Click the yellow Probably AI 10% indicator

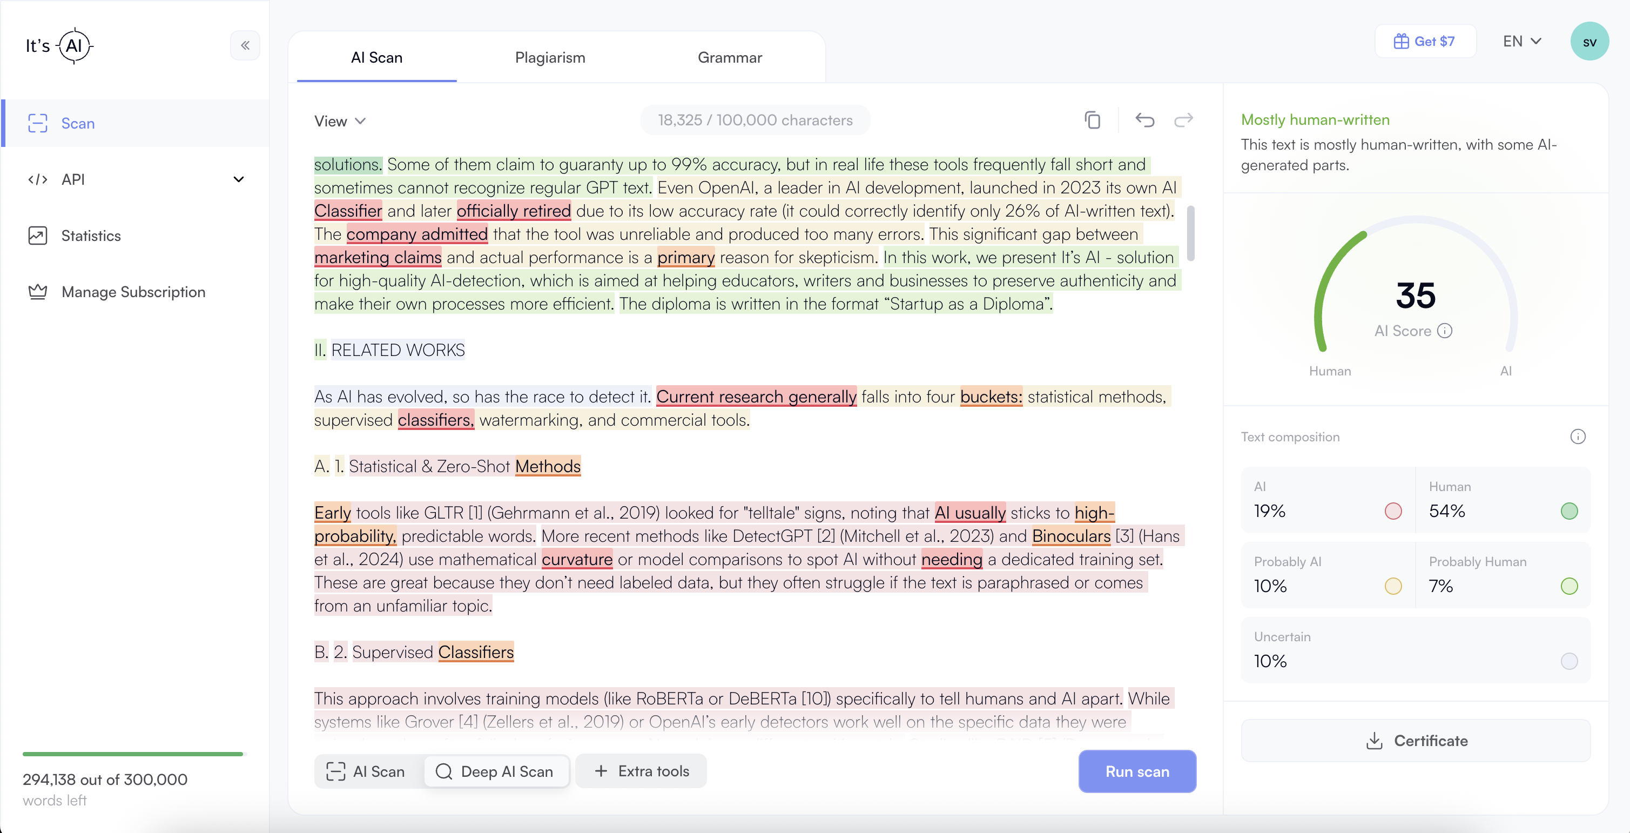(1393, 586)
